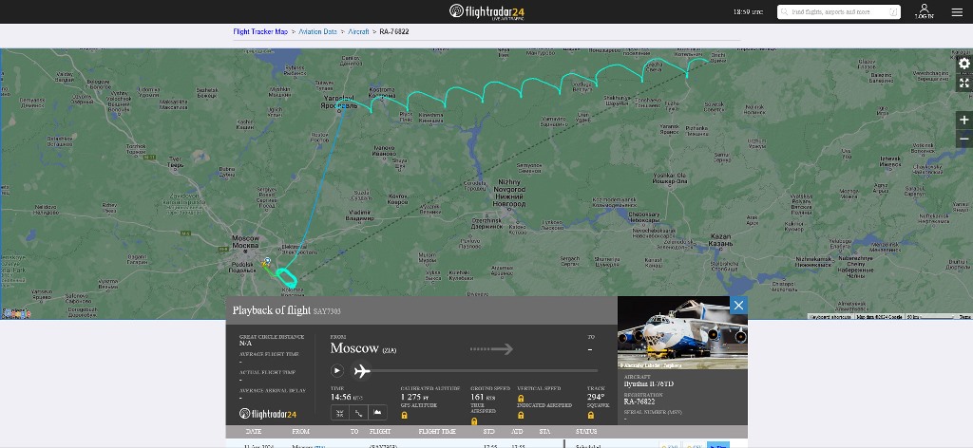The height and width of the screenshot is (448, 973).
Task: Click the aircraft marker near Moscow
Action: (x=267, y=261)
